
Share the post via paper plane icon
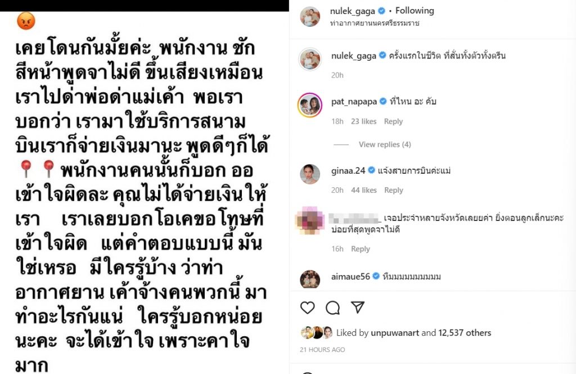tap(357, 307)
